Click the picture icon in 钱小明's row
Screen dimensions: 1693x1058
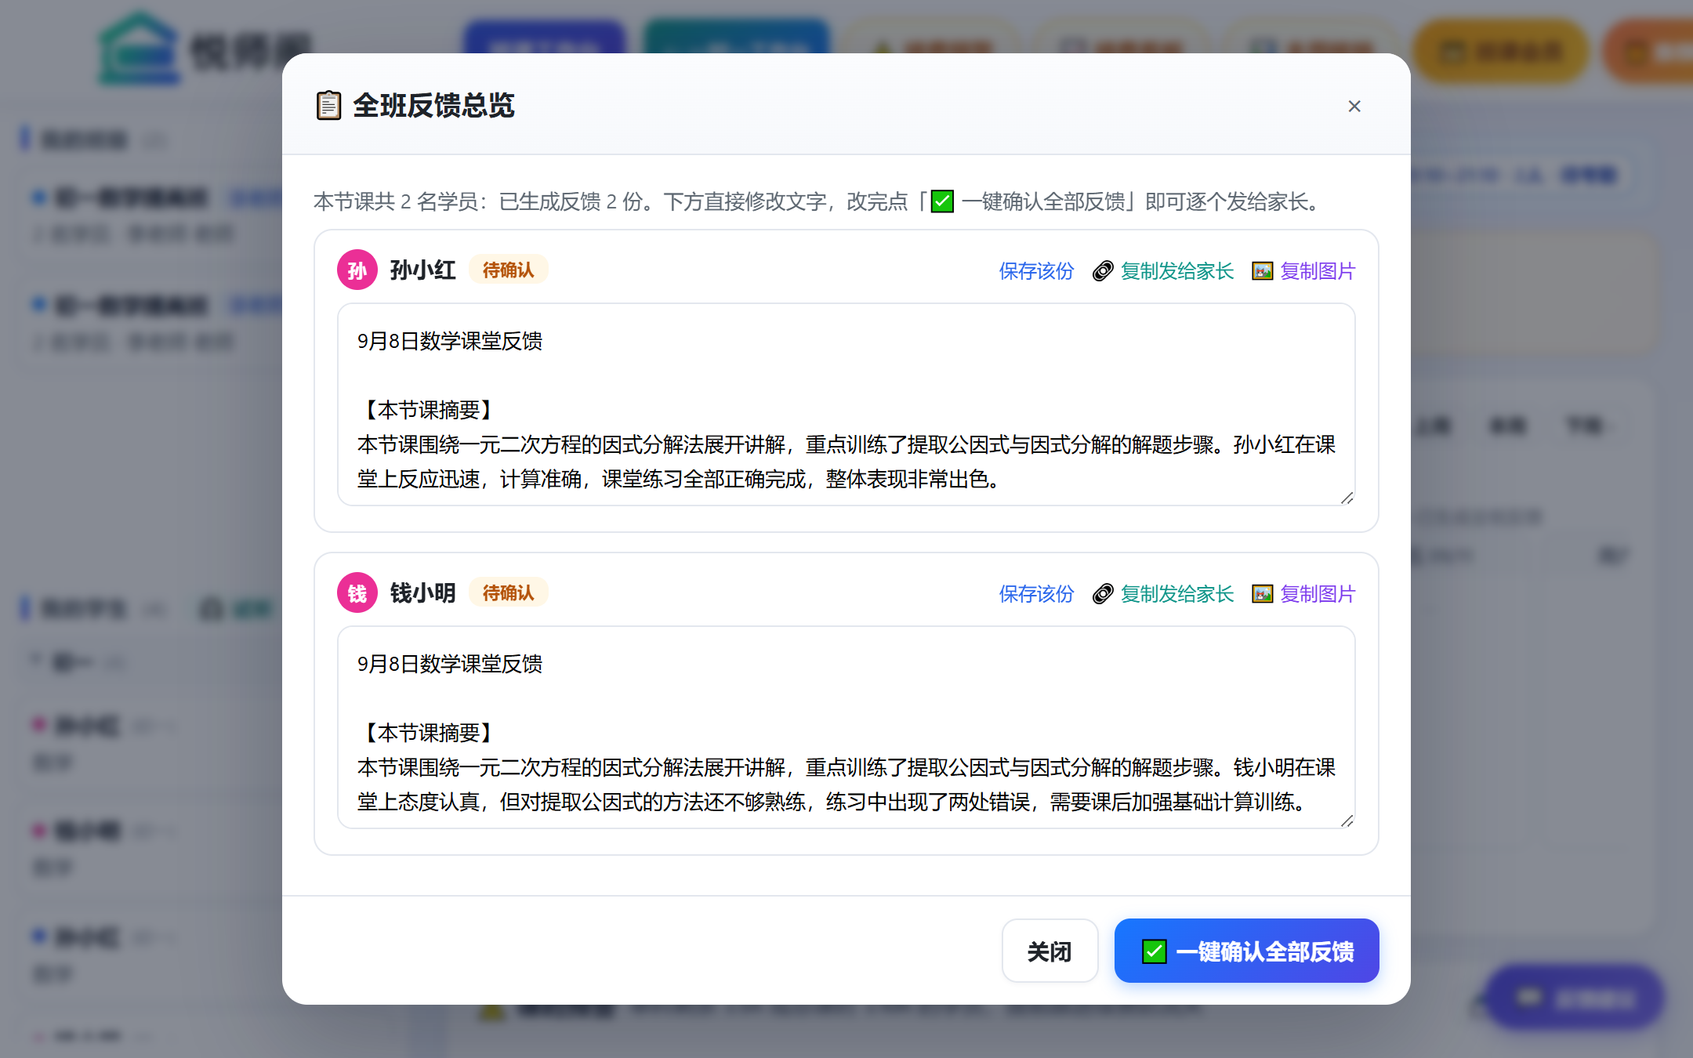coord(1262,594)
